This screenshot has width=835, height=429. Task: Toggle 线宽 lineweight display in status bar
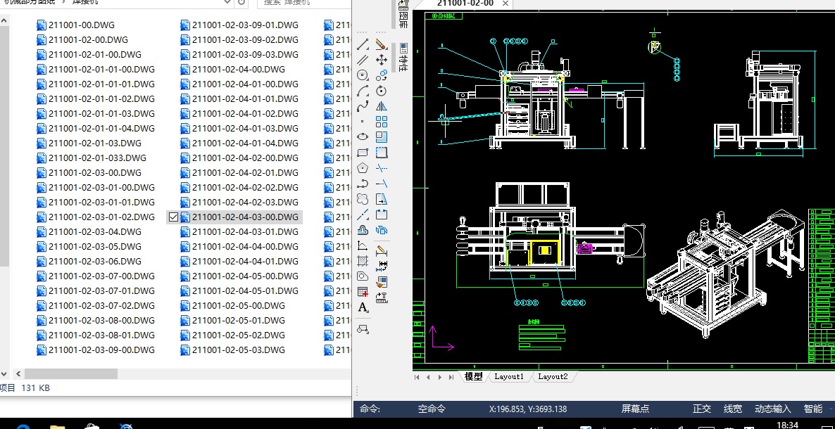(733, 409)
